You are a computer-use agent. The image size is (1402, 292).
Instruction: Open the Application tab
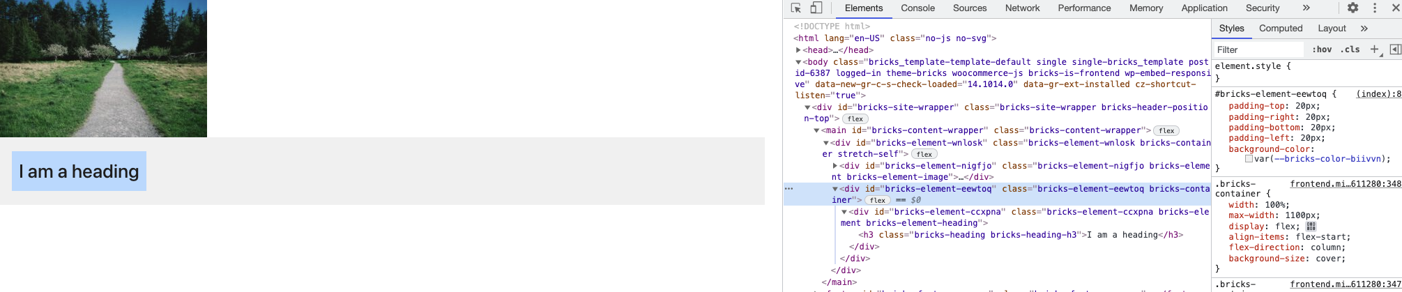click(1204, 8)
